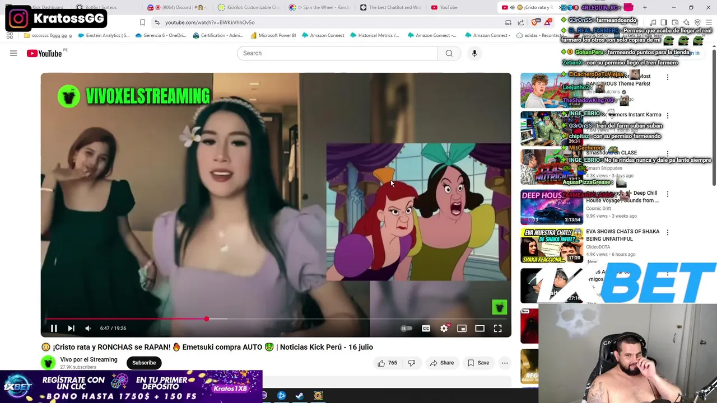Open the player settings gear
The image size is (717, 403).
444,329
